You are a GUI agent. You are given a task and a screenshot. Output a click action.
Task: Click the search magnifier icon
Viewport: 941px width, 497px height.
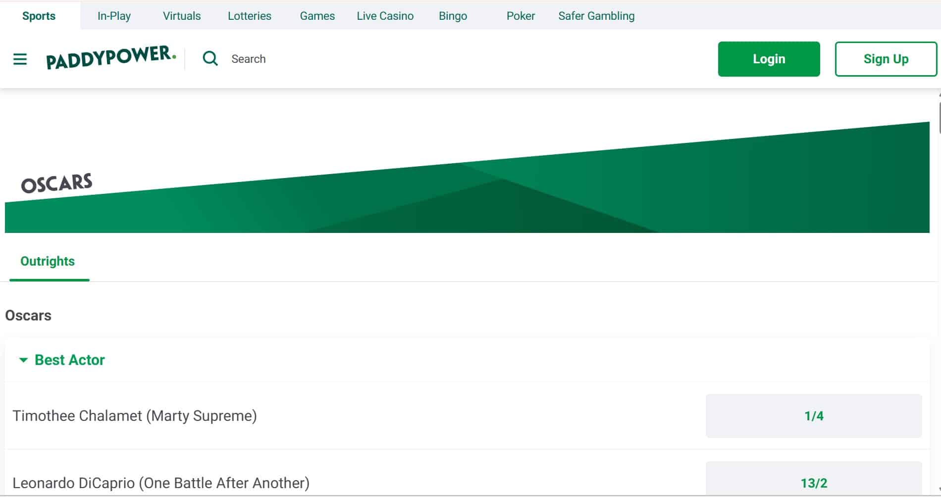[x=210, y=59]
